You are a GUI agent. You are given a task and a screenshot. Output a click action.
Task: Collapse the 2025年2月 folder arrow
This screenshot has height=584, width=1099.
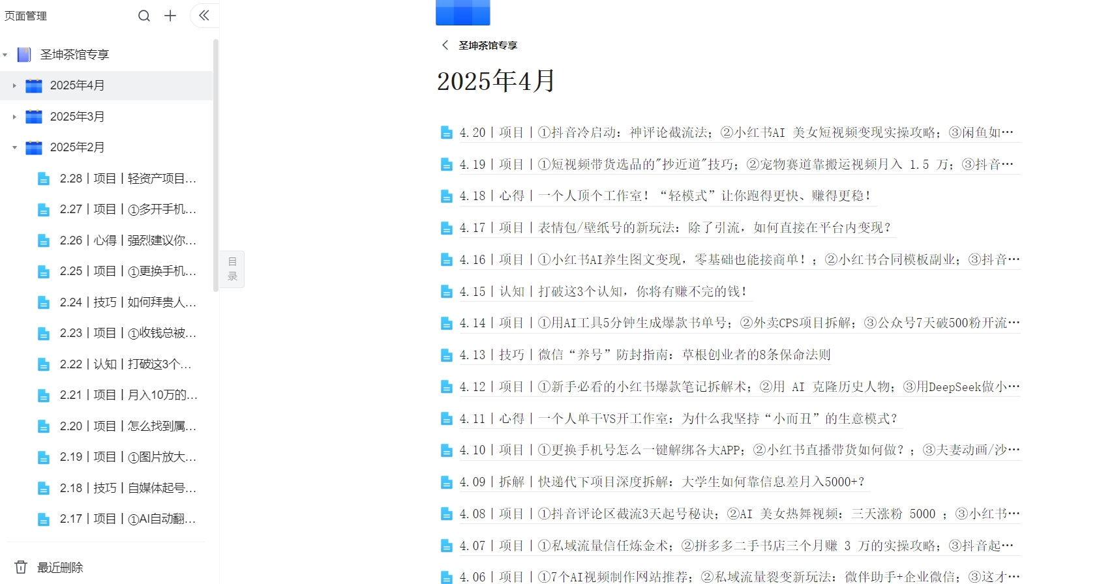click(x=14, y=147)
